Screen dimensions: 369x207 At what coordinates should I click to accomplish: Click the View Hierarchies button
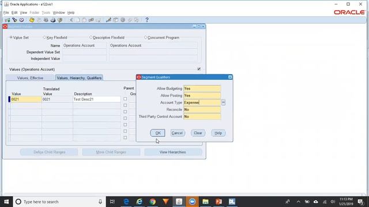tap(173, 152)
